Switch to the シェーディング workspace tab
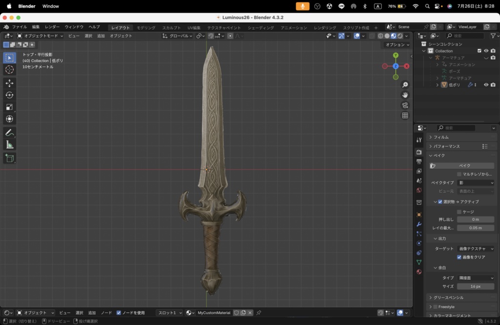The image size is (500, 325). (261, 28)
